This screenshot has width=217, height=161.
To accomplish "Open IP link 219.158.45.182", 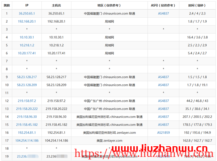I will [27, 125].
